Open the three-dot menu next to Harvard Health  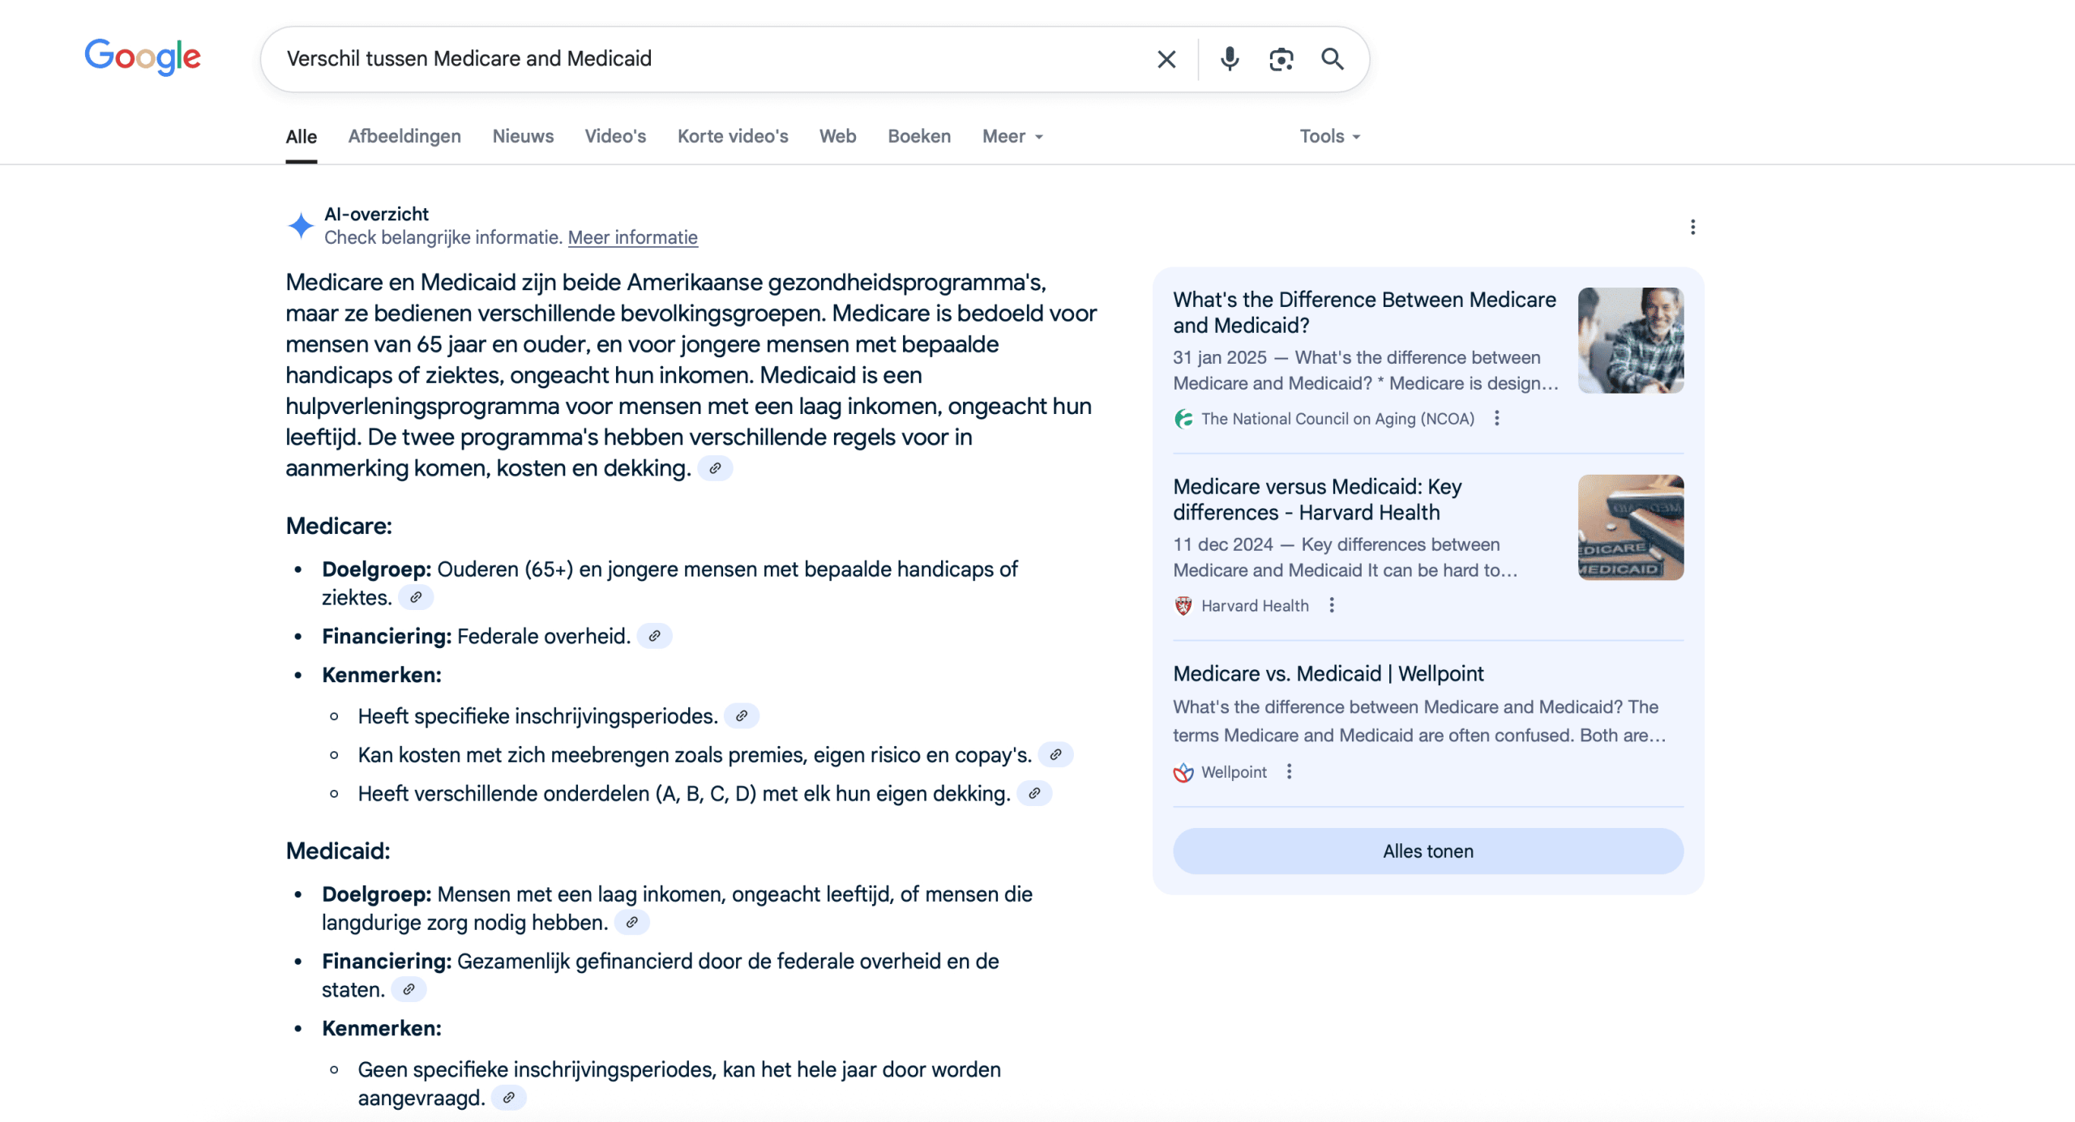coord(1332,605)
